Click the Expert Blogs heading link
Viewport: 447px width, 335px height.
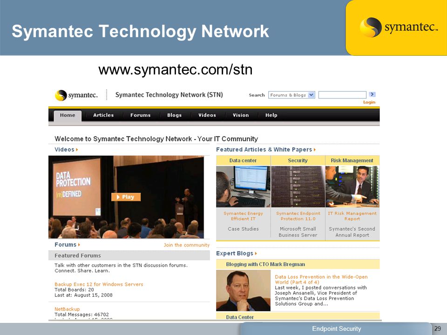235,254
